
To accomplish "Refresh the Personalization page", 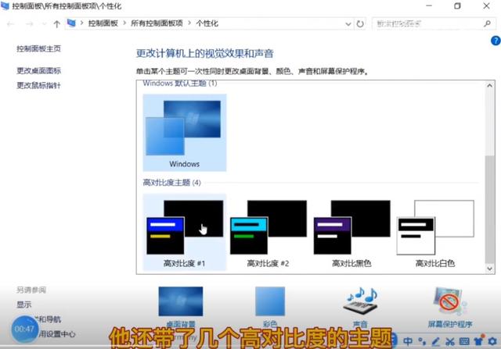I will coord(360,24).
